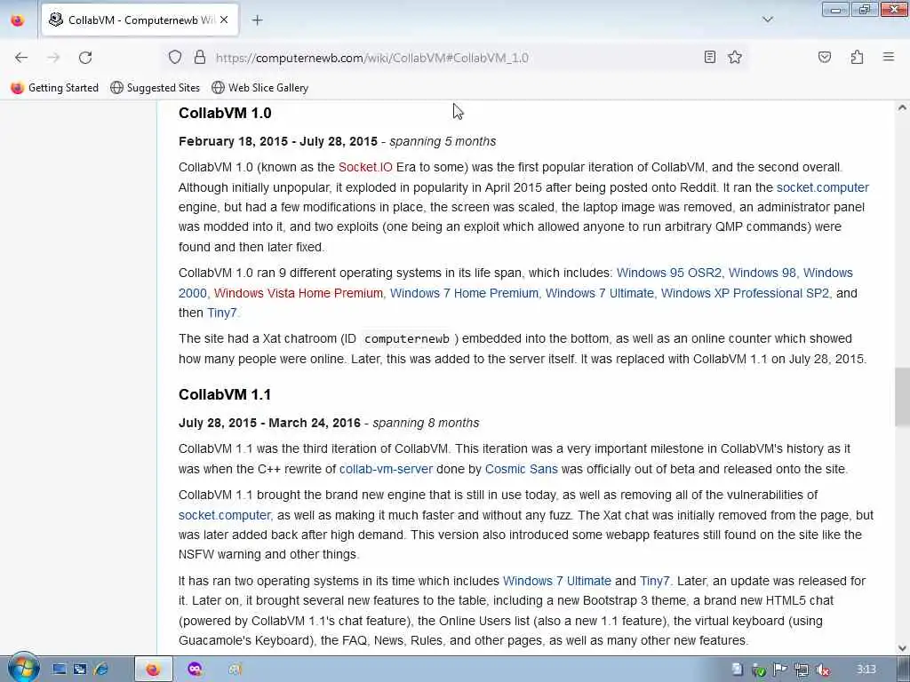Click the document tray icon
The width and height of the screenshot is (910, 682).
737,670
